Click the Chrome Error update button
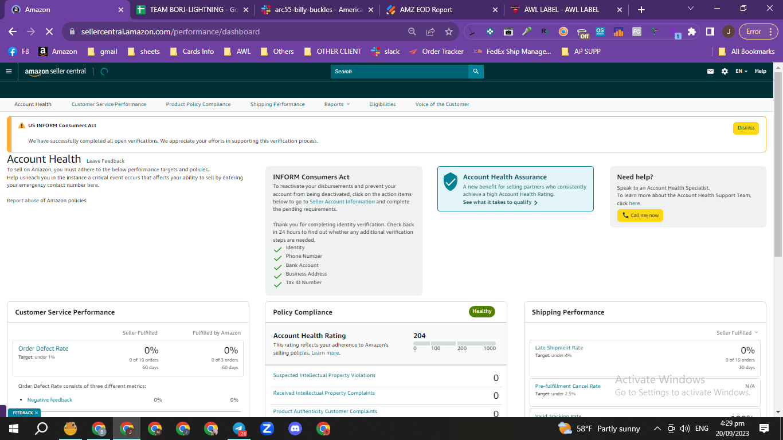Viewport: 783px width, 440px height. [x=758, y=32]
